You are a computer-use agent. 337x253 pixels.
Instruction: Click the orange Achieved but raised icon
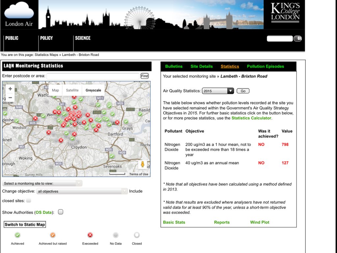53,235
